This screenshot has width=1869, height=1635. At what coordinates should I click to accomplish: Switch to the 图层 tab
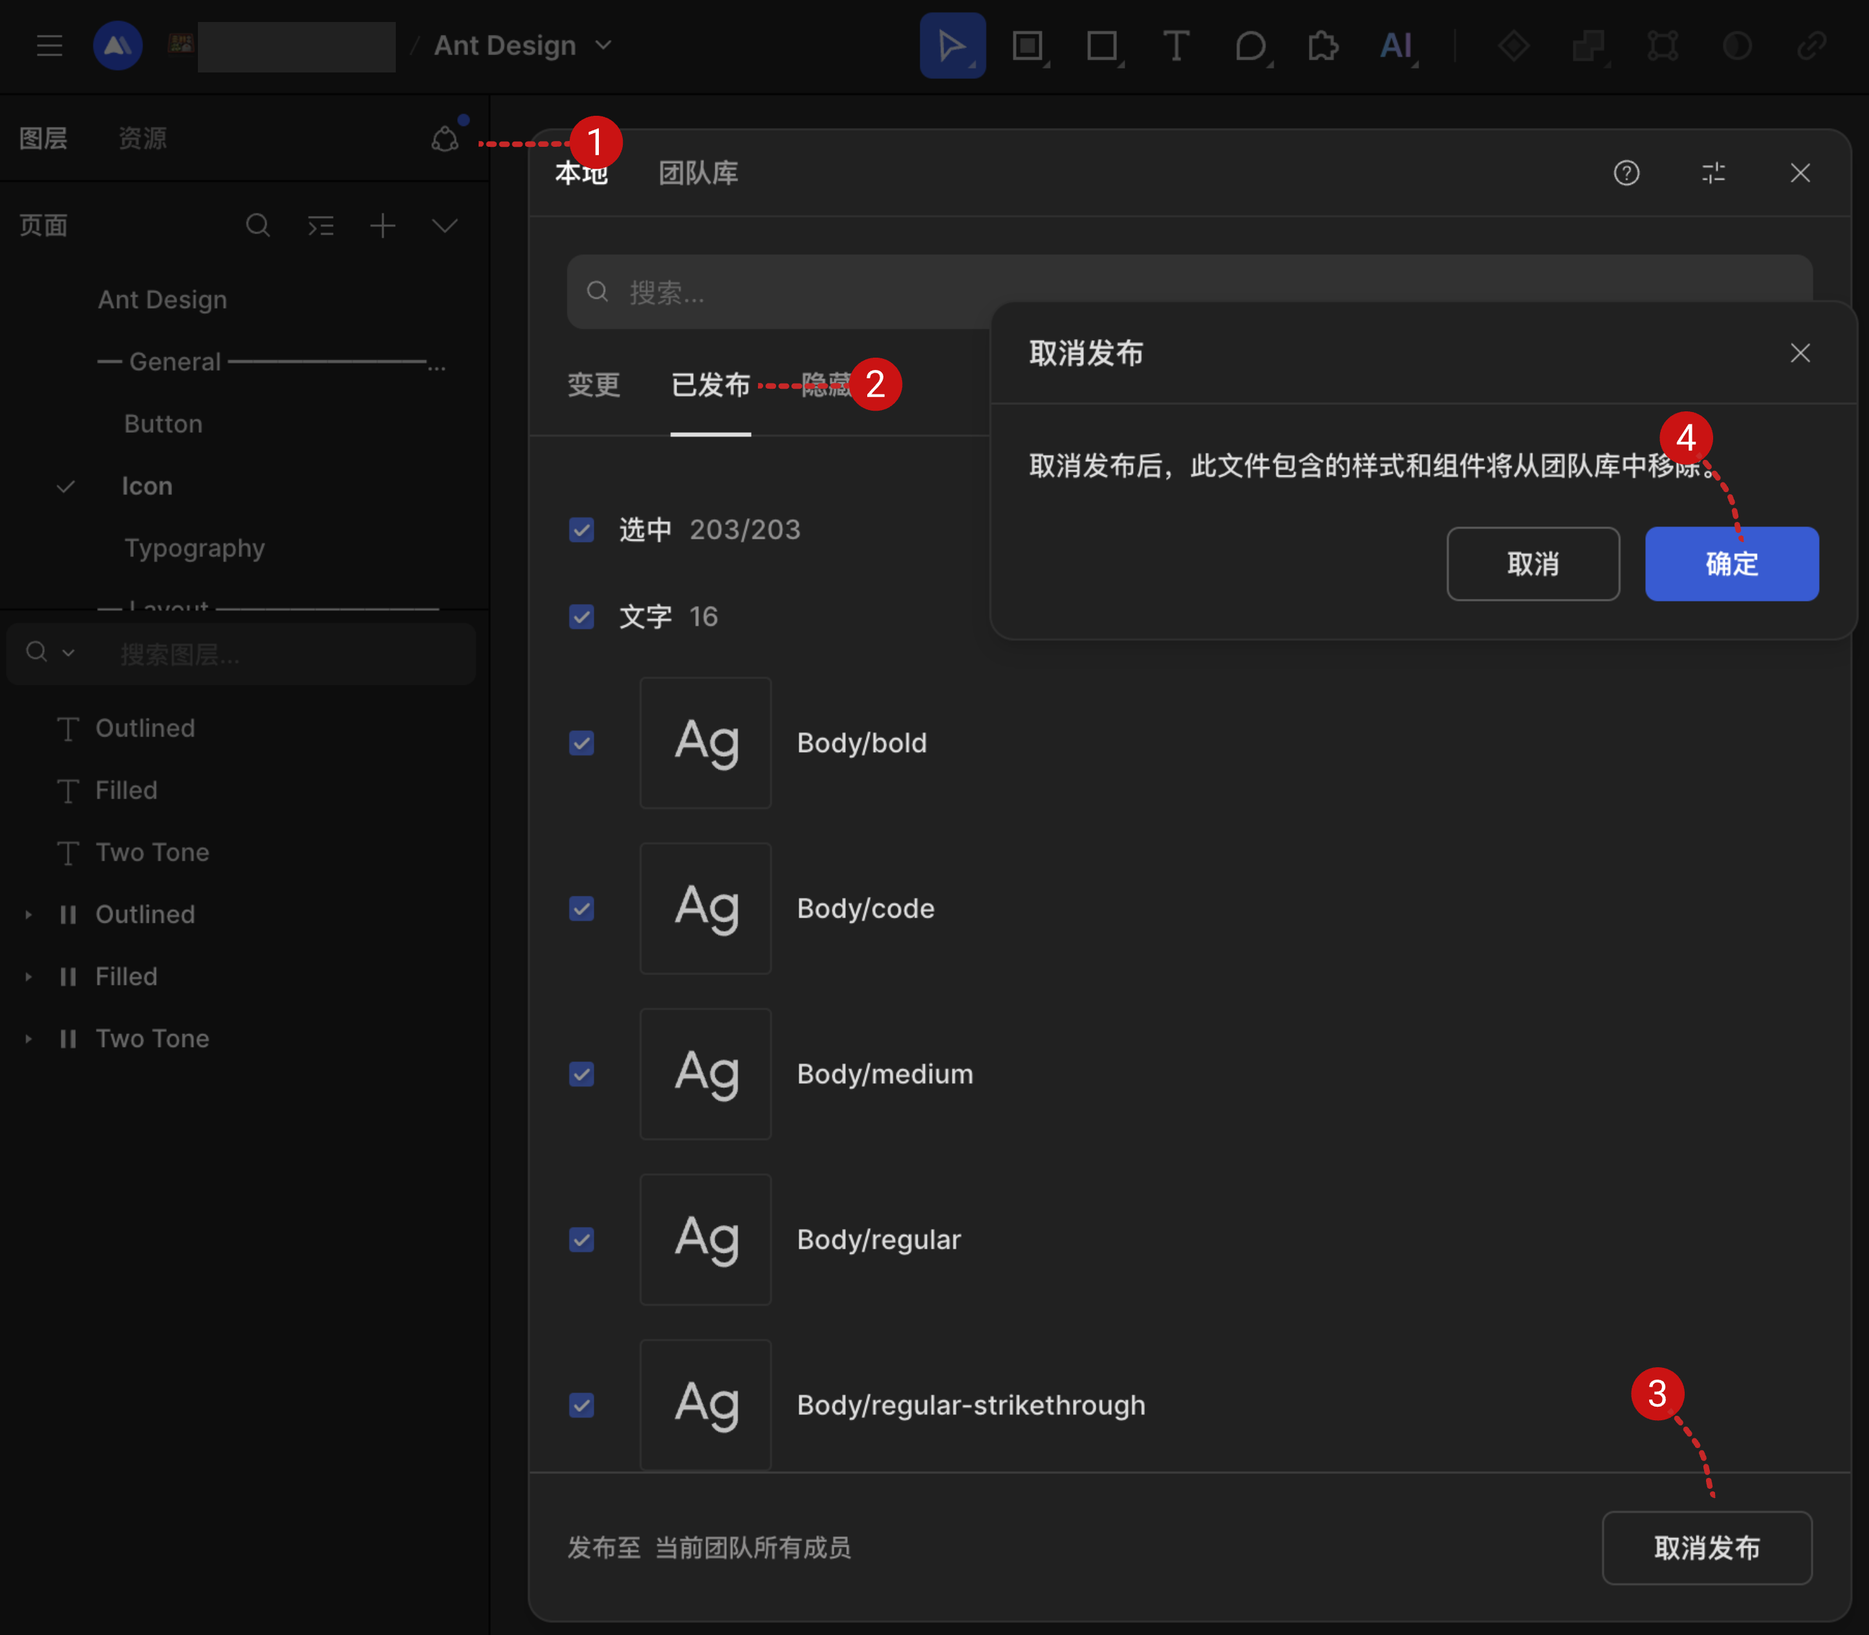[x=43, y=138]
